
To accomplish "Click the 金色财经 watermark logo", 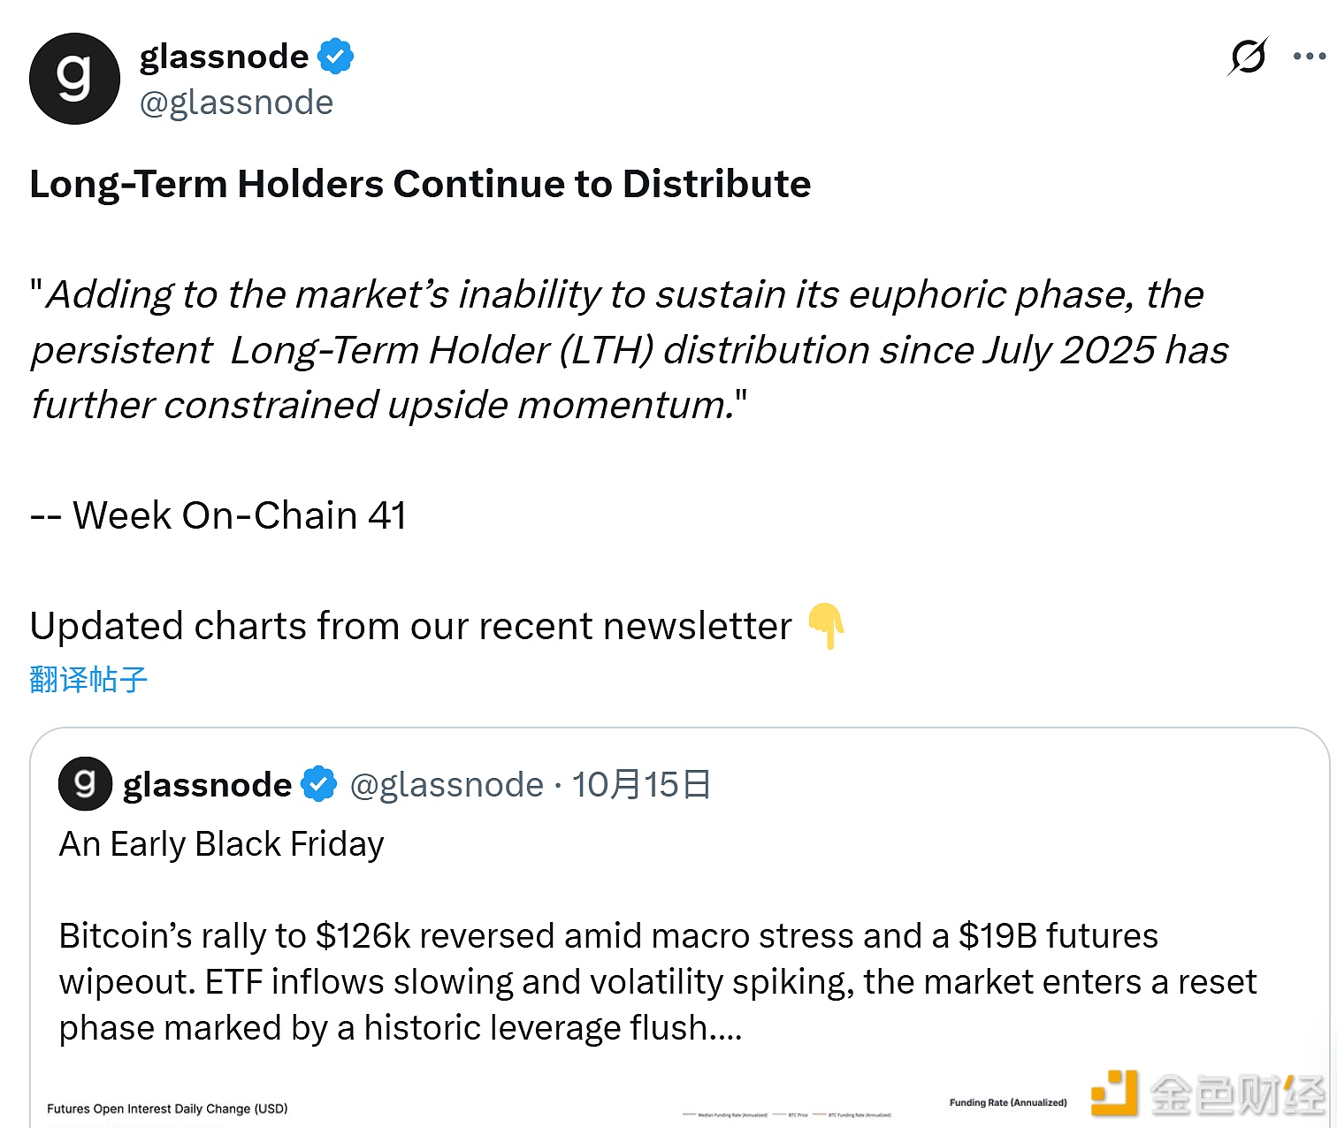I will click(x=1207, y=1094).
